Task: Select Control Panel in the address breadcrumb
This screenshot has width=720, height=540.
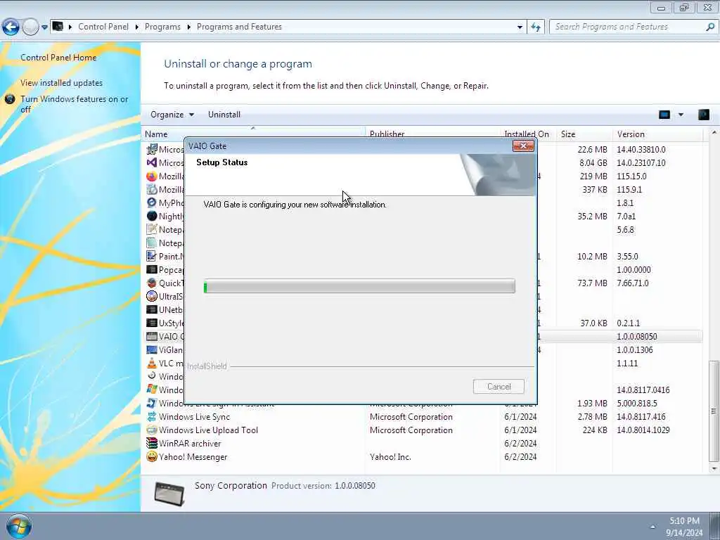Action: pos(103,27)
